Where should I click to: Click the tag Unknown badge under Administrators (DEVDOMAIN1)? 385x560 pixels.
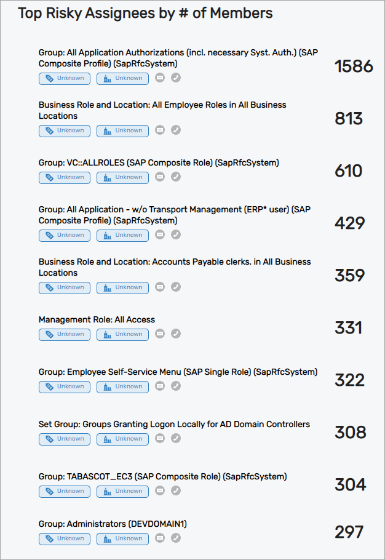[65, 538]
